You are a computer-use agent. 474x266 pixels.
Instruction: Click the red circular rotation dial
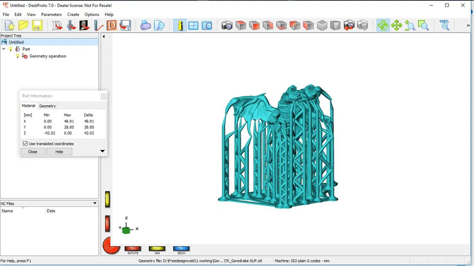click(x=111, y=245)
